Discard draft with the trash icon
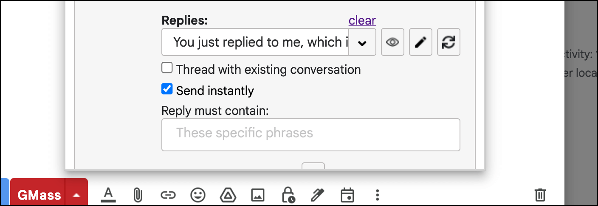 (540, 195)
